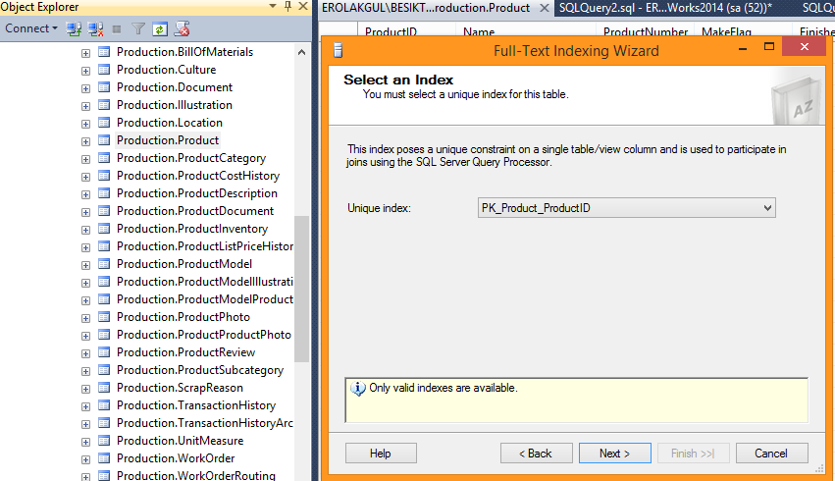
Task: Expand the Production.ScrapReason node
Action: 86,388
